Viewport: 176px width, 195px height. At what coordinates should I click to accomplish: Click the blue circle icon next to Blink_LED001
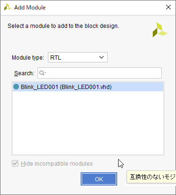(16, 87)
